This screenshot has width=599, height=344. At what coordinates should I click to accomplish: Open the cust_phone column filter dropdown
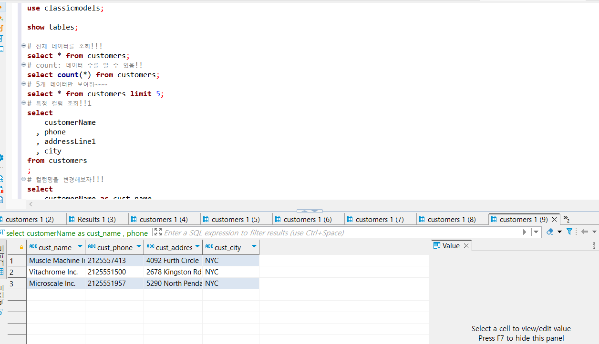point(139,247)
